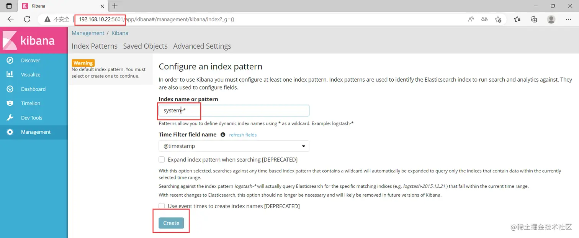Select Index Patterns tab

94,46
